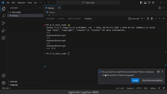The height and width of the screenshot is (94, 167).
Task: Open notifications bell in status bar
Action: click(164, 88)
